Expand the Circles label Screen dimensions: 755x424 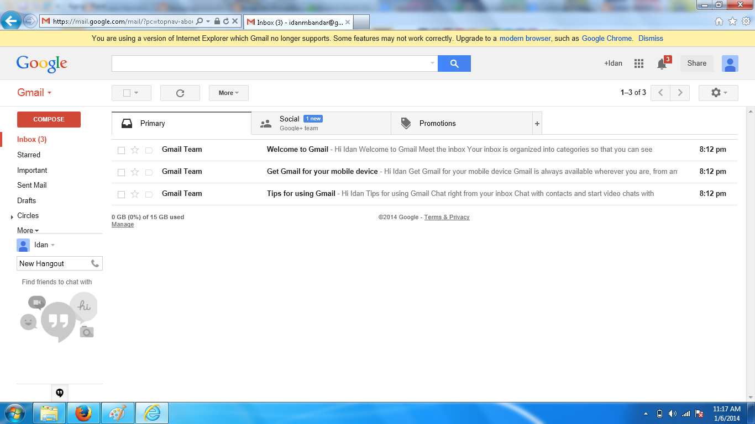[12, 217]
